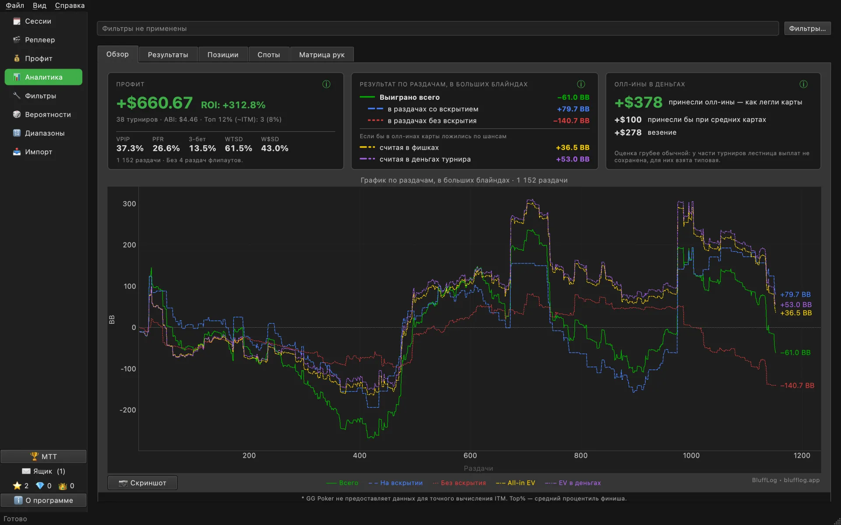
Task: Click the crown counter icon
Action: [x=63, y=486]
